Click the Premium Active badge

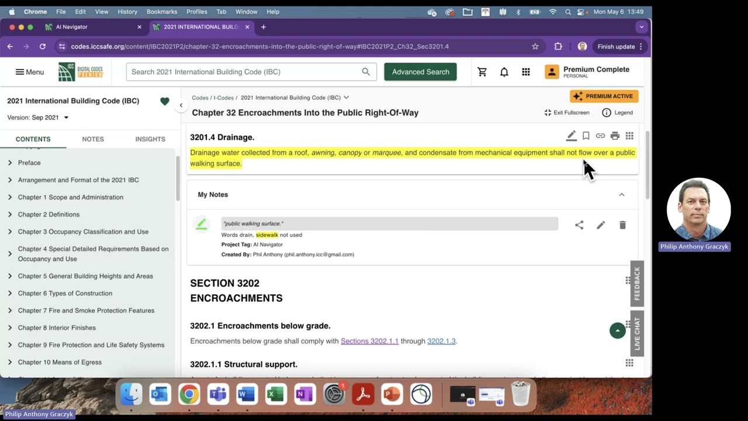[x=604, y=96]
